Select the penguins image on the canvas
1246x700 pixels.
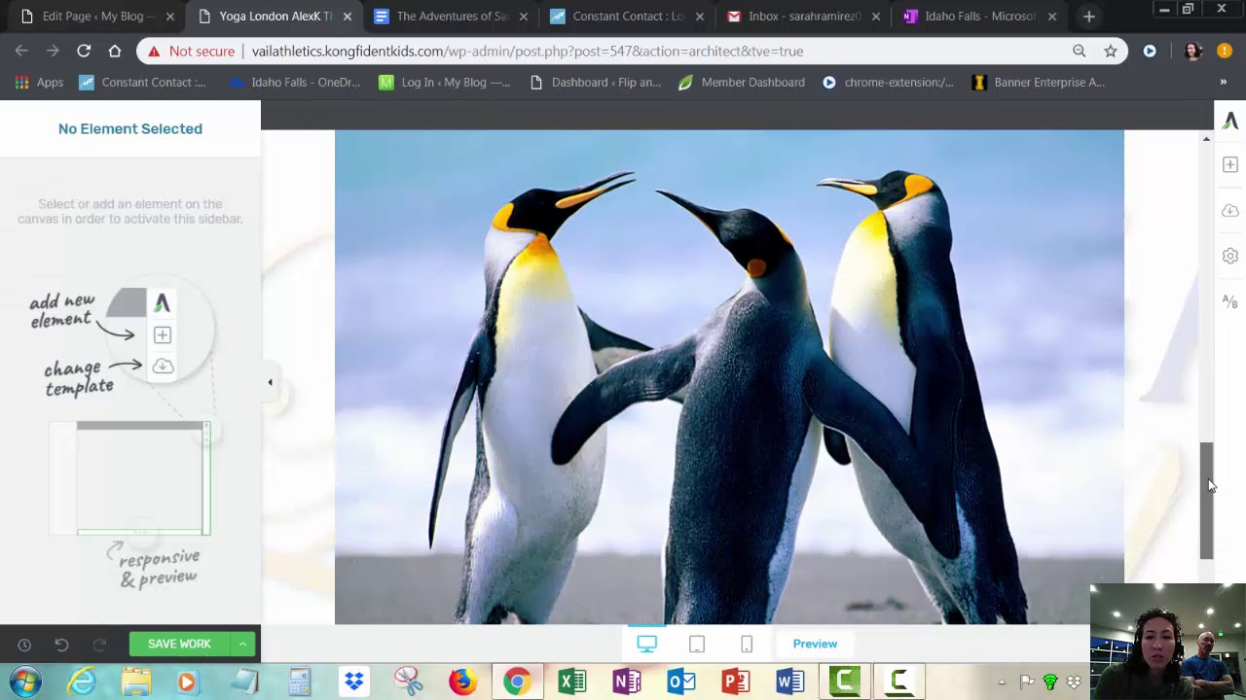pos(729,377)
